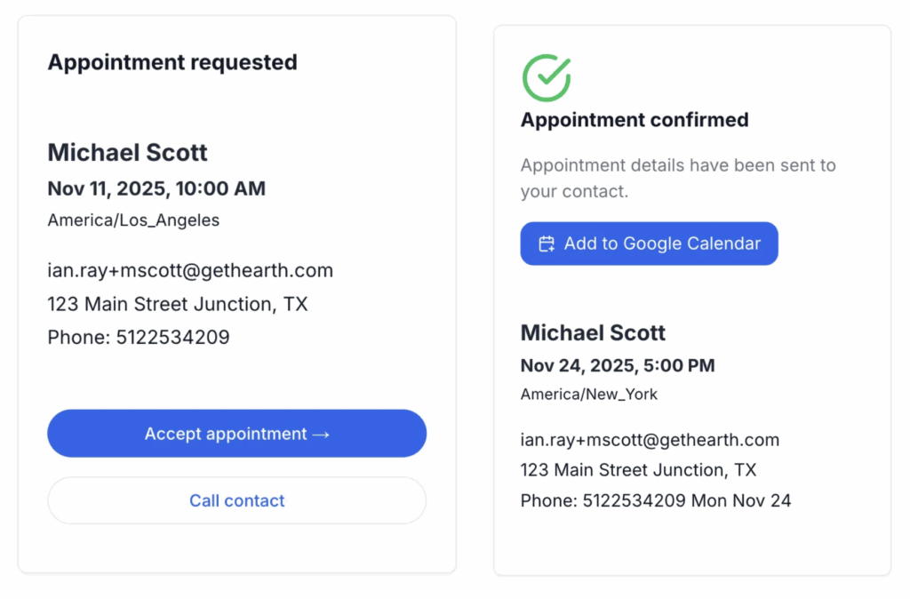Click the phone number in the confirmed appointment card

pyautogui.click(x=634, y=500)
